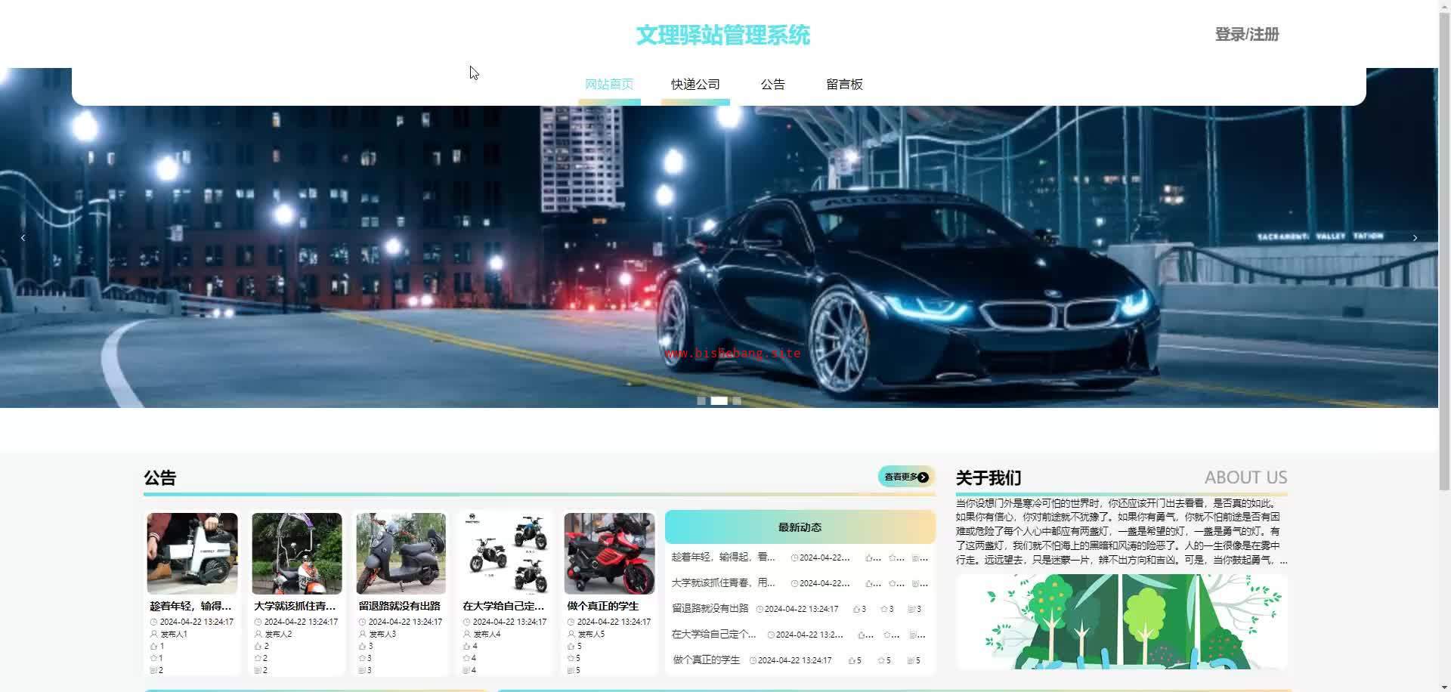Open the 留言板 navigation menu item
The width and height of the screenshot is (1451, 692).
point(844,85)
